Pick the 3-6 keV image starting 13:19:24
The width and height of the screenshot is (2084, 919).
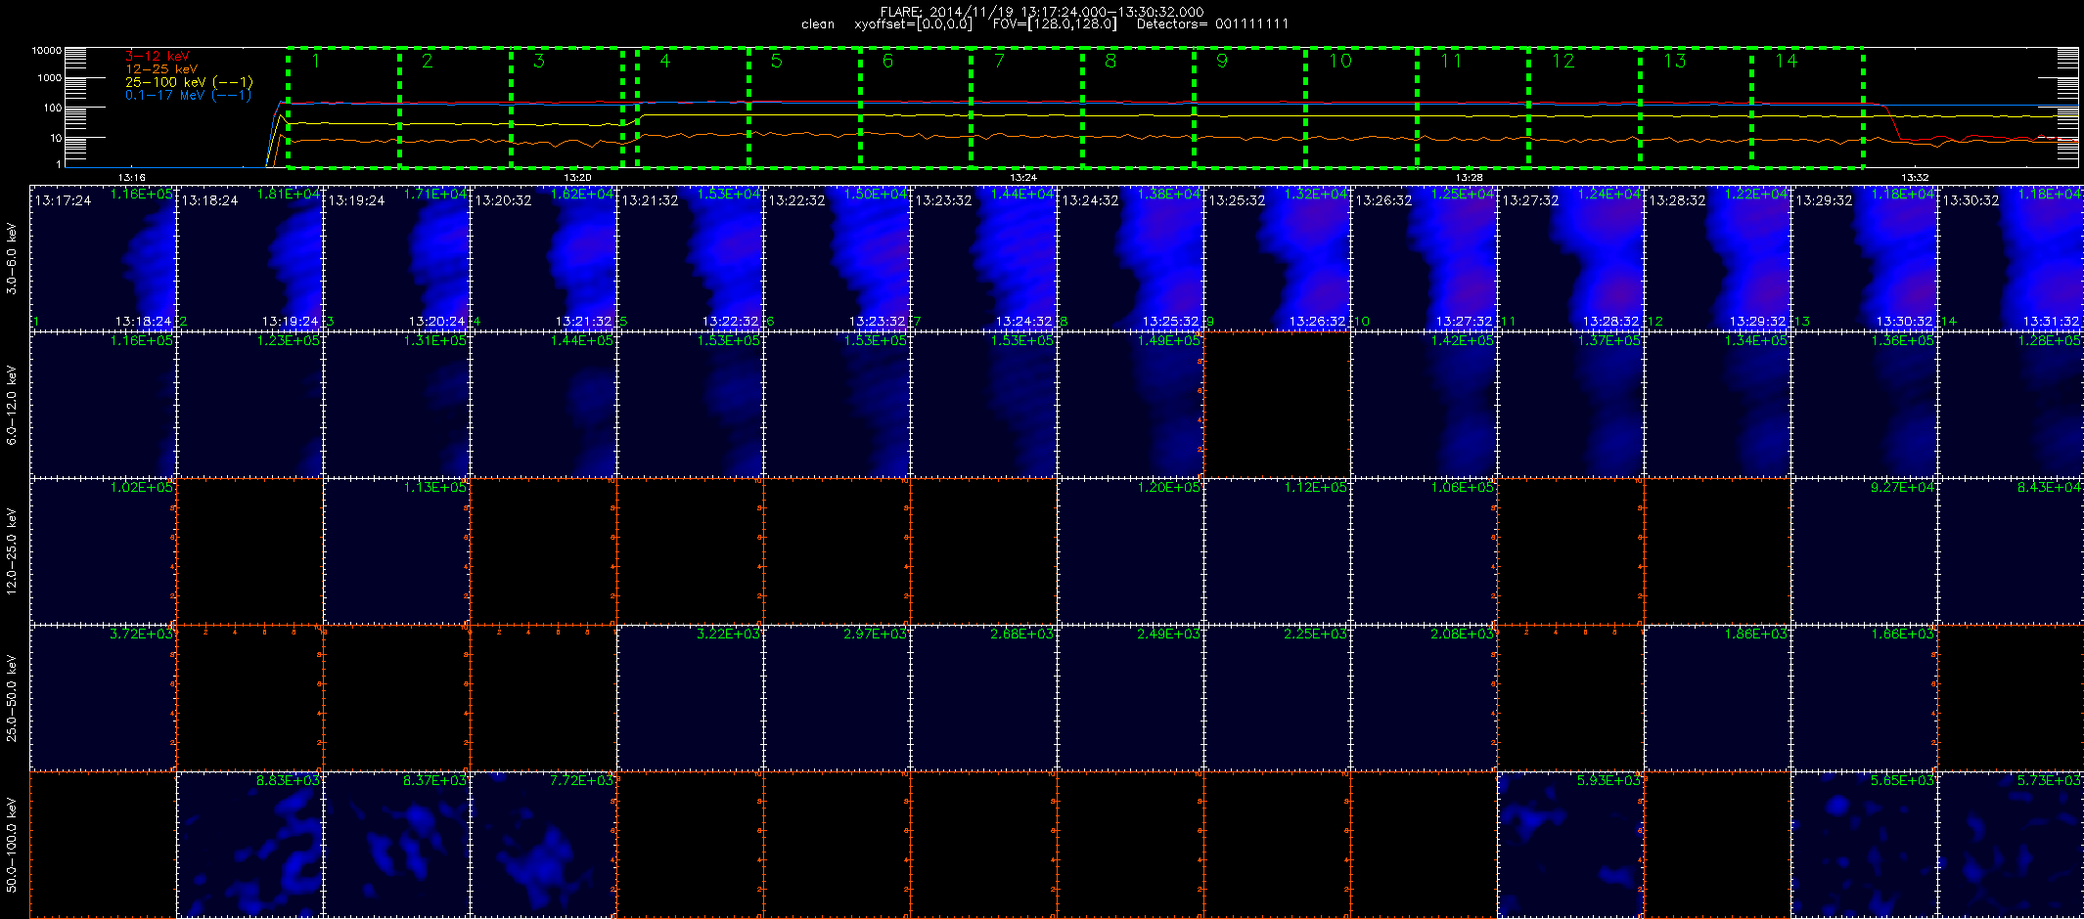[397, 258]
